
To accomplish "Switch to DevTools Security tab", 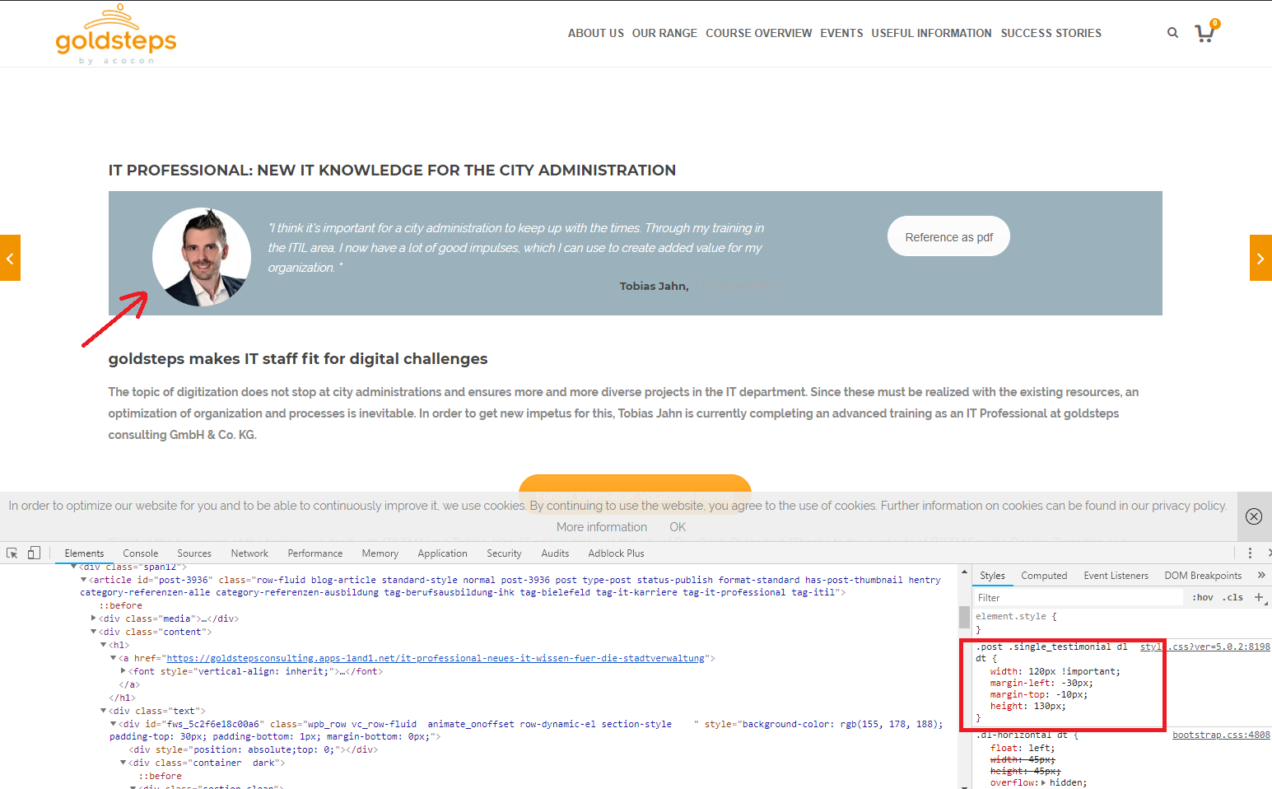I will (x=504, y=553).
